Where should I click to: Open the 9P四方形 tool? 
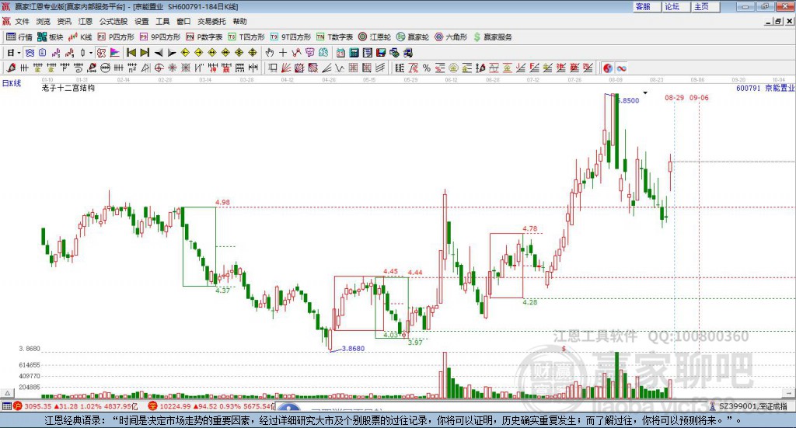pyautogui.click(x=160, y=37)
